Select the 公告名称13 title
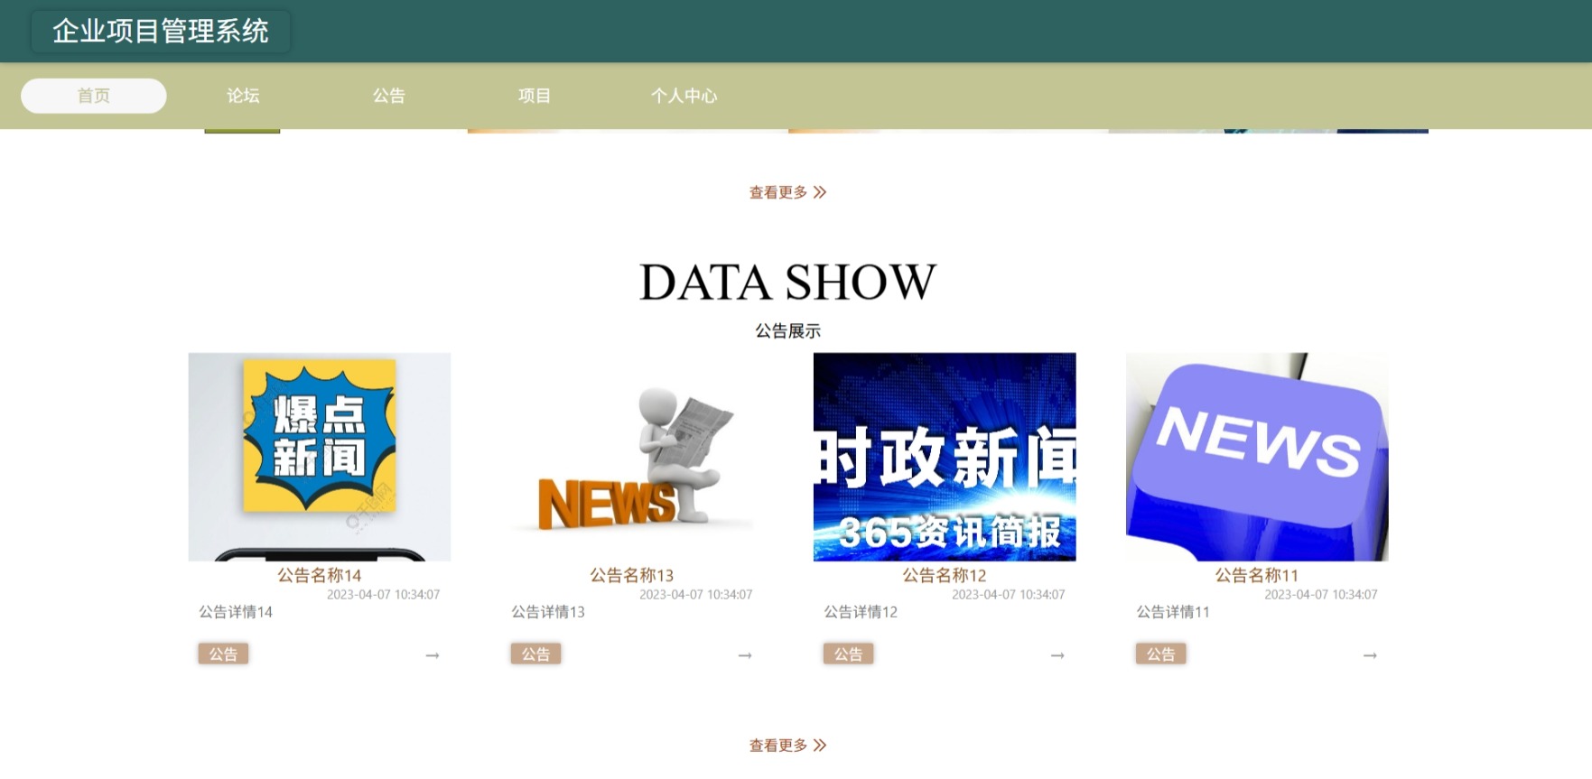The image size is (1592, 779). click(x=632, y=575)
